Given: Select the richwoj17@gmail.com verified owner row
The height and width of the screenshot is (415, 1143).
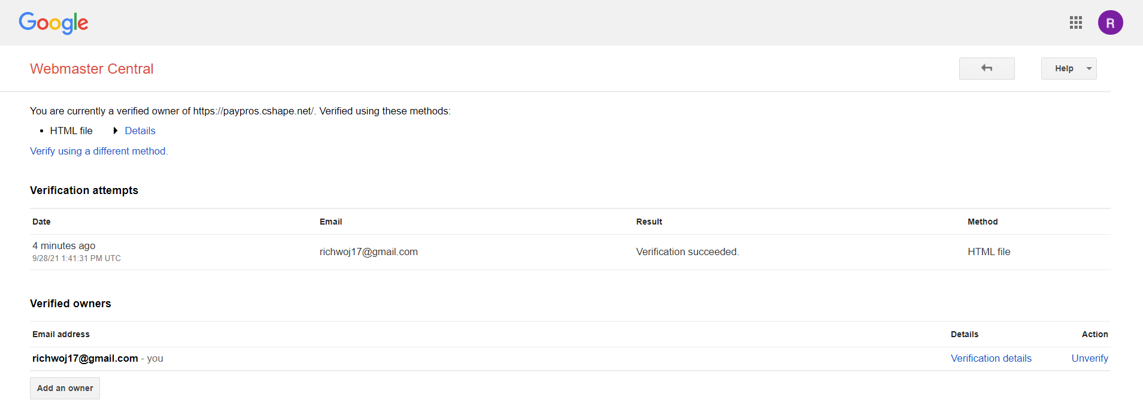Looking at the screenshot, I should tap(570, 359).
